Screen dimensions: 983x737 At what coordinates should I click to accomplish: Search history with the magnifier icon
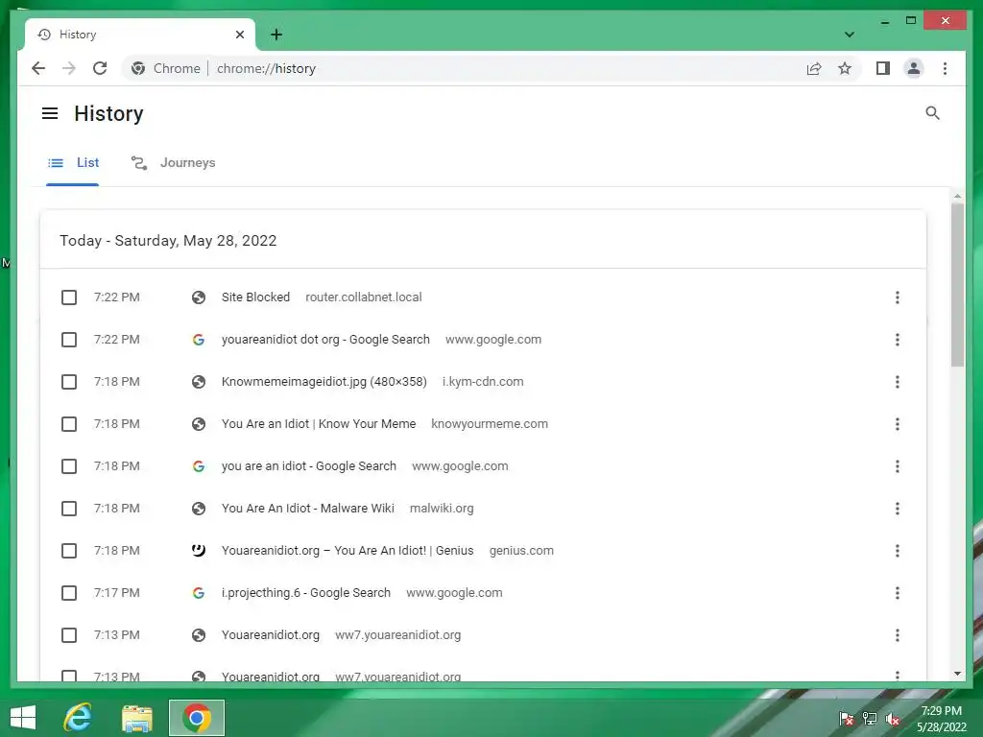(x=932, y=113)
